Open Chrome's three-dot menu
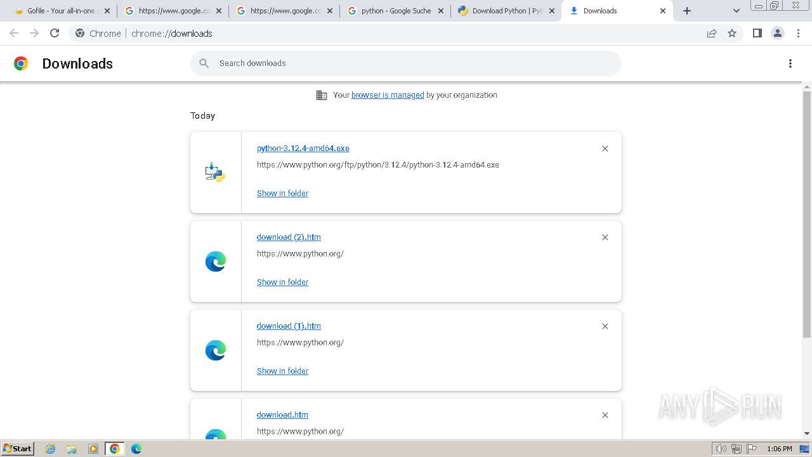This screenshot has height=457, width=812. click(799, 33)
